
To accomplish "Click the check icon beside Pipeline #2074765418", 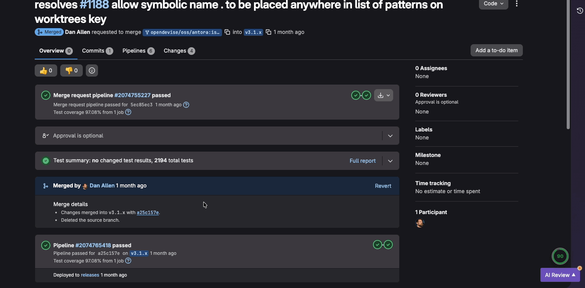I will pos(377,245).
